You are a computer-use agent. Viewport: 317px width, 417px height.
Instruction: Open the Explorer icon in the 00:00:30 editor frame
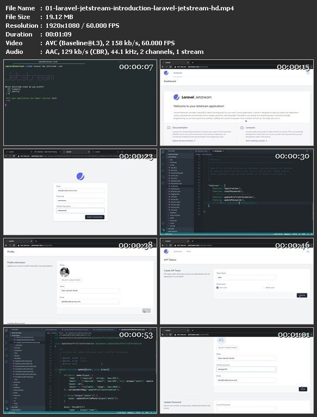(x=163, y=152)
